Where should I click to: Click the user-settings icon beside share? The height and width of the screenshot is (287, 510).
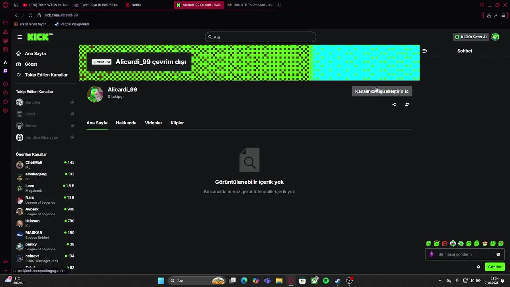click(407, 104)
